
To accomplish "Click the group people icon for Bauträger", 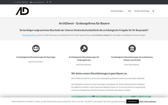I will click(x=36, y=48).
